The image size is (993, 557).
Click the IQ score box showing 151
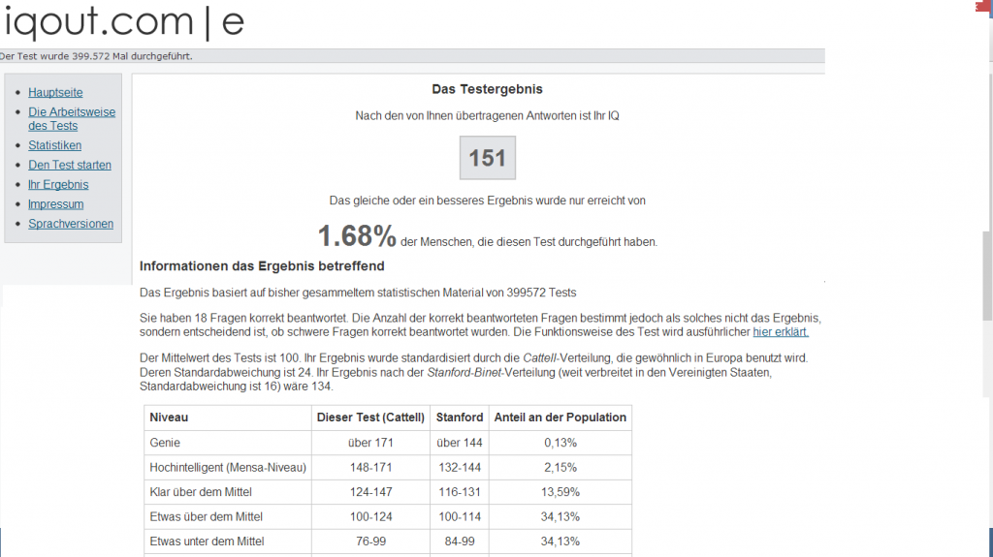click(487, 158)
